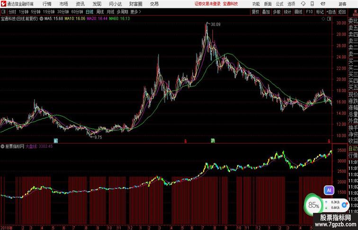The height and width of the screenshot is (230, 358).
Task: Expand MA indicator settings circle dropdown
Action: pos(41,19)
